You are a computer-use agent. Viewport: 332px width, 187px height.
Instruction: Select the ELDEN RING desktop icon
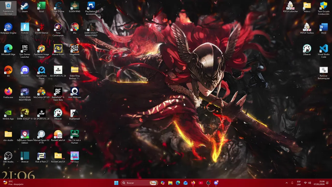point(75,7)
